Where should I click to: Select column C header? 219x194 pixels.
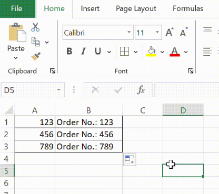coord(143,110)
